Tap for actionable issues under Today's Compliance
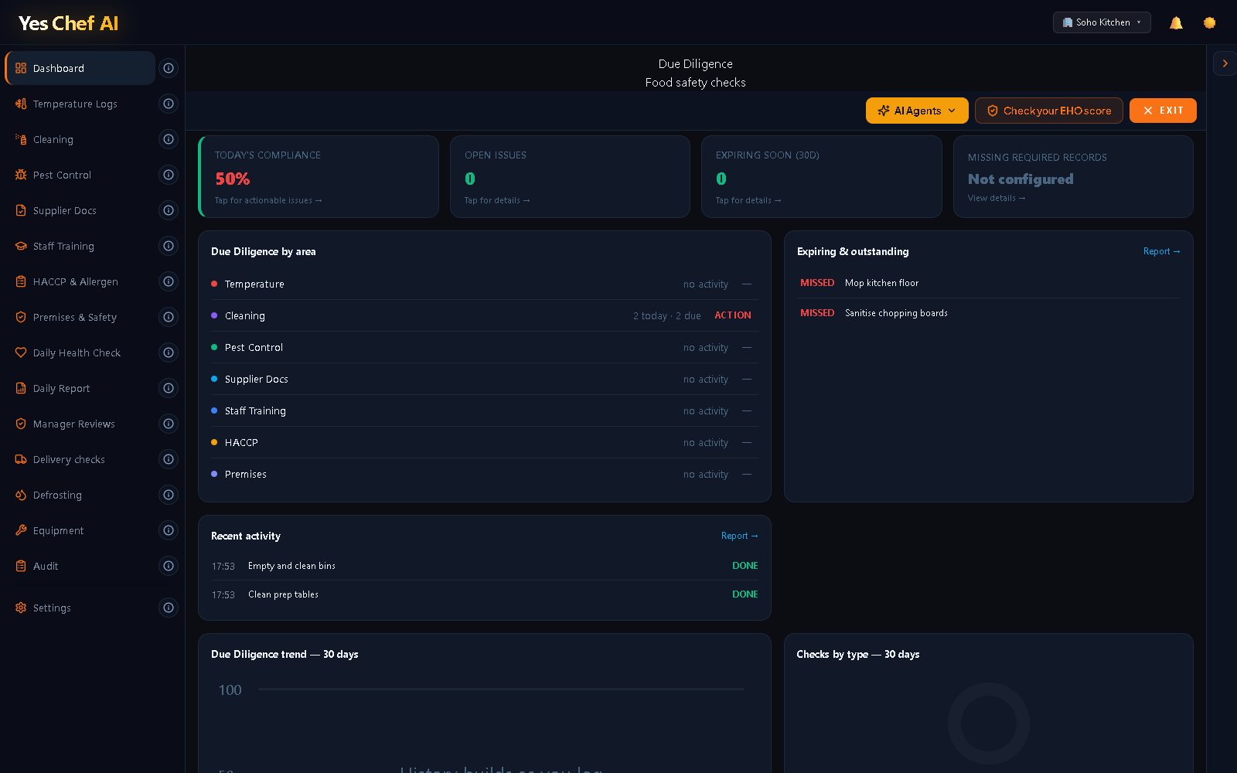This screenshot has width=1237, height=773. 268,200
